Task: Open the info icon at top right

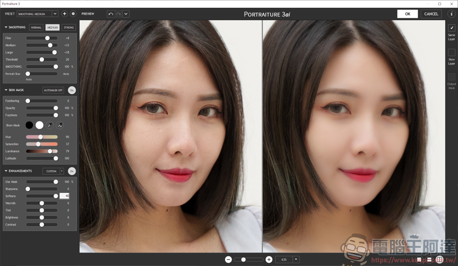Action: point(451,14)
